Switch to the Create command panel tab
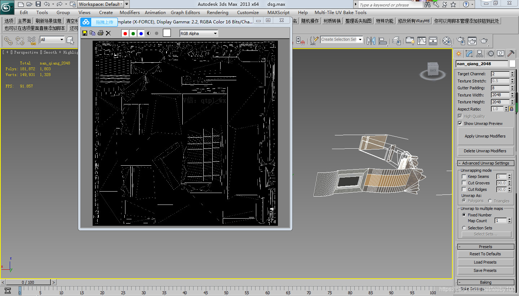Screen dimensions: 519x296 coord(458,54)
